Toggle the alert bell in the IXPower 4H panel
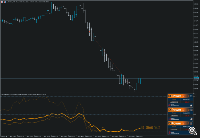 pos(191,105)
